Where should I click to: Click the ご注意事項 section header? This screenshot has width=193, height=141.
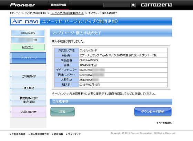click(111, 101)
